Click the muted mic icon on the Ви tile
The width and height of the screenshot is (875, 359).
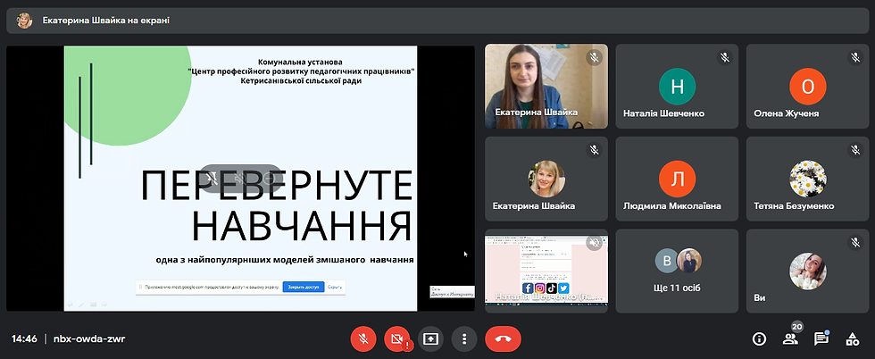(855, 242)
